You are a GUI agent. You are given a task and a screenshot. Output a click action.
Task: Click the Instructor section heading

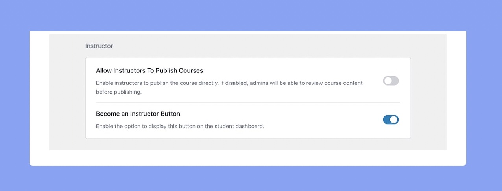click(x=99, y=46)
